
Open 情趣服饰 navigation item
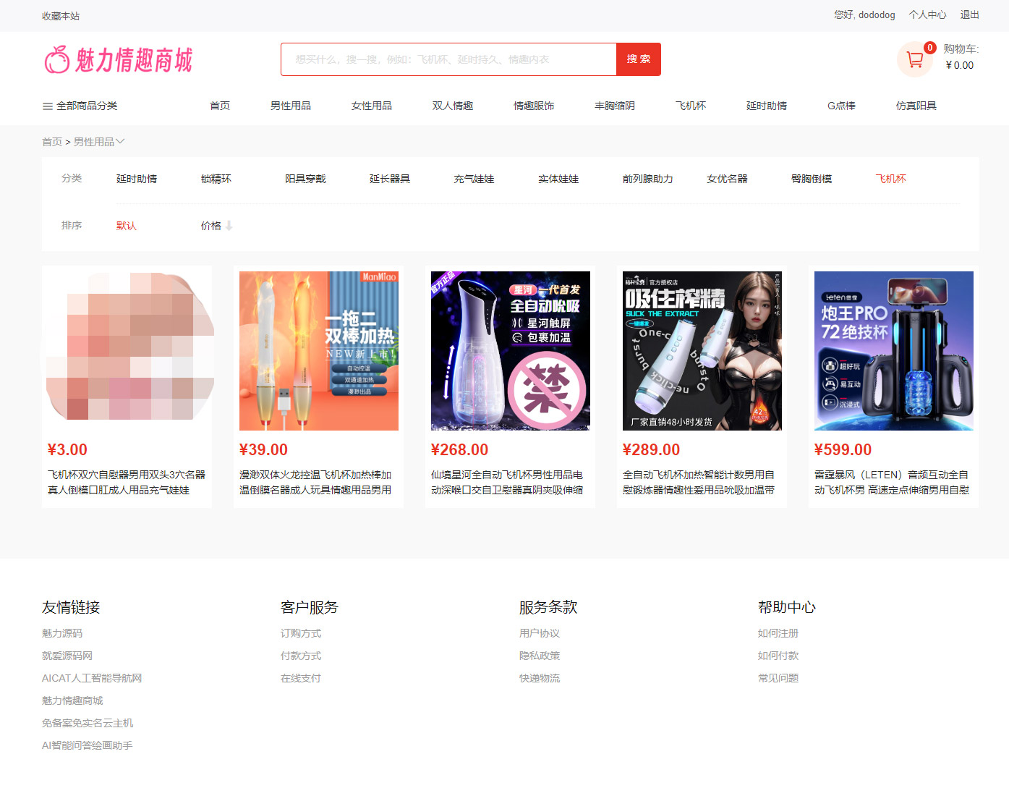[x=534, y=106]
